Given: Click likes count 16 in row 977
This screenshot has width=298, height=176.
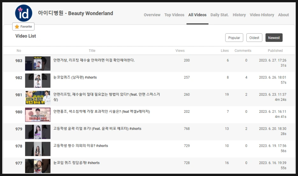Looking at the screenshot, I should click(227, 163).
